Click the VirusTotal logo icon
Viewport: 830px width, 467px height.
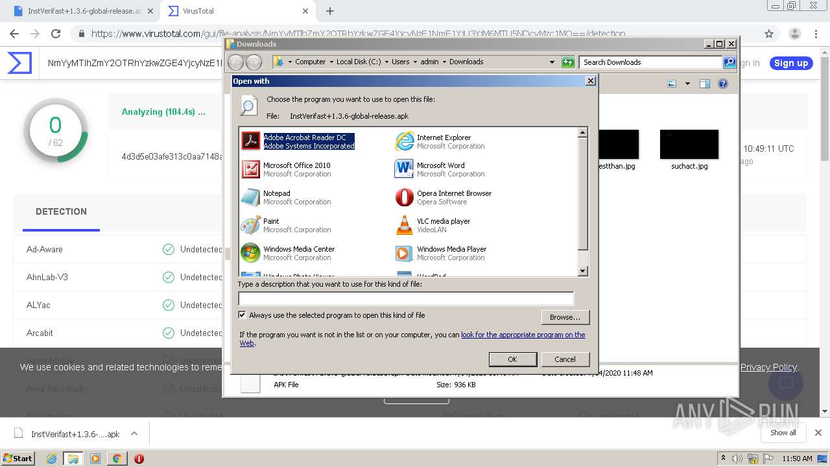19,63
